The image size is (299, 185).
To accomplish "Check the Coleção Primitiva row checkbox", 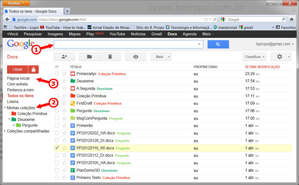I will click(57, 96).
